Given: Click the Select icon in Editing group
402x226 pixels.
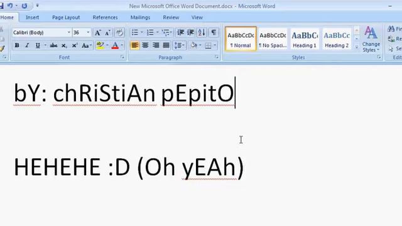Looking at the screenshot, I should [391, 49].
